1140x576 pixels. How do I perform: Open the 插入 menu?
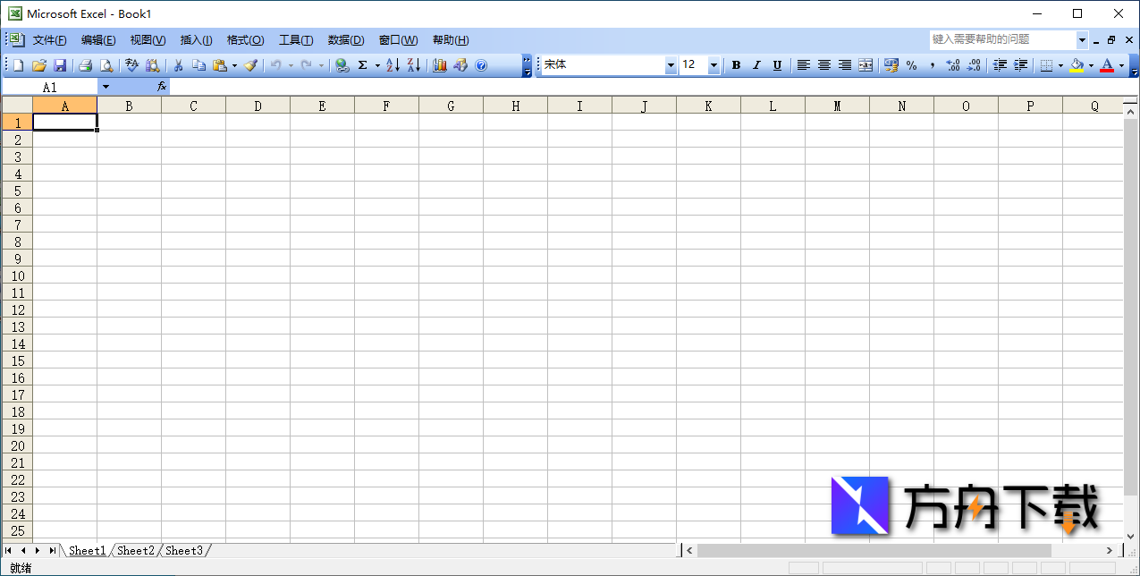[x=196, y=39]
